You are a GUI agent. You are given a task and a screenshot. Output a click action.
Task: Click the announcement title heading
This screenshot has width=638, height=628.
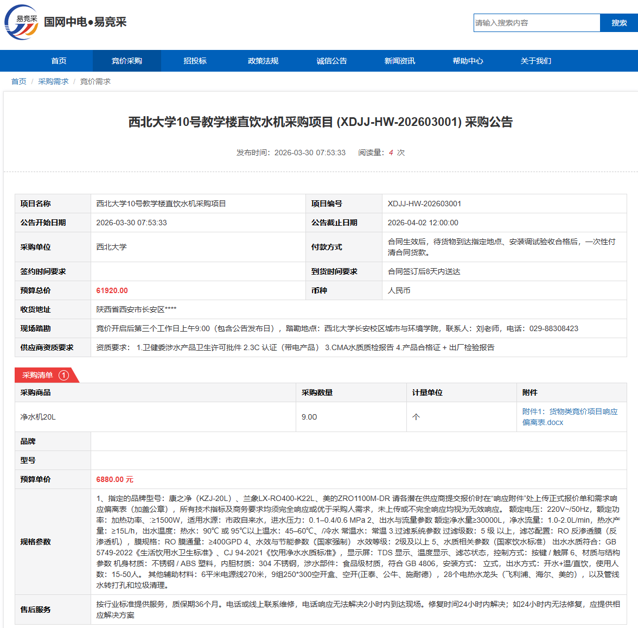pyautogui.click(x=320, y=122)
